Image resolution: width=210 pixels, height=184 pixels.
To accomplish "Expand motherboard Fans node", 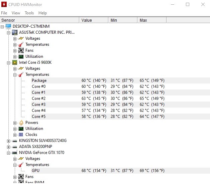I will pos(15,51).
